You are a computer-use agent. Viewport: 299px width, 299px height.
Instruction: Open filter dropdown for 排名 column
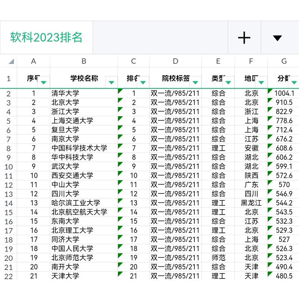click(x=143, y=82)
